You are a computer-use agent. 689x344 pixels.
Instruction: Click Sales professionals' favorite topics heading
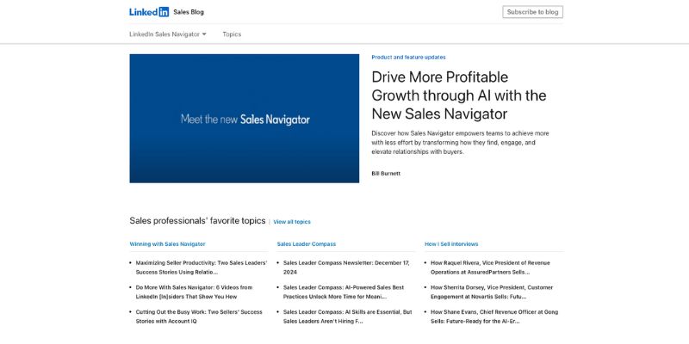click(197, 221)
